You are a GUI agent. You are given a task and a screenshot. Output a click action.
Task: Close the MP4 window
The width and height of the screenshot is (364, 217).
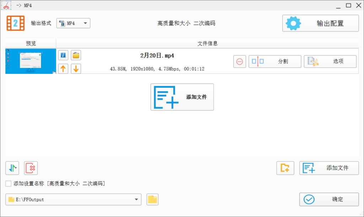359,5
